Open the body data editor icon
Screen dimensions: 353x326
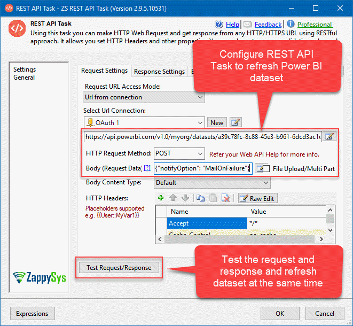259,169
